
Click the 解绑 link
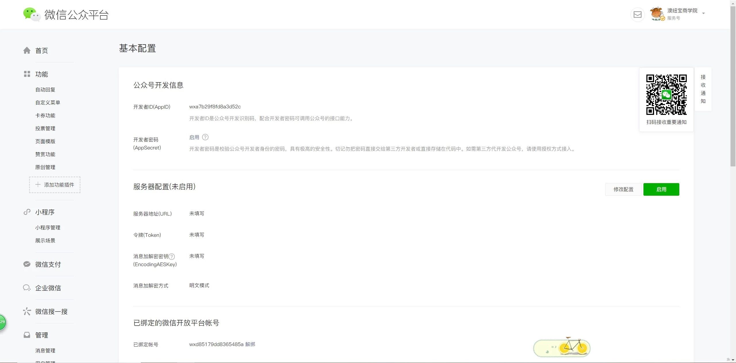[250, 344]
